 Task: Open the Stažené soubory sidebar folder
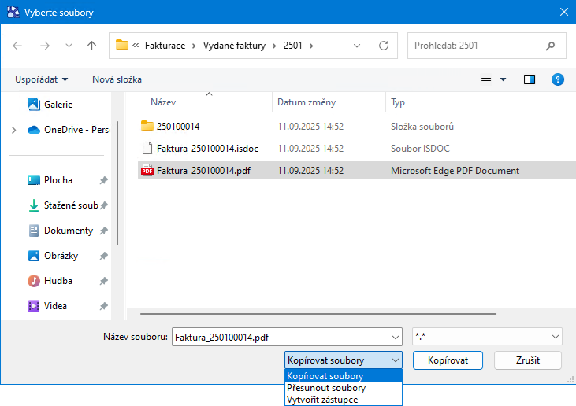[x=70, y=205]
